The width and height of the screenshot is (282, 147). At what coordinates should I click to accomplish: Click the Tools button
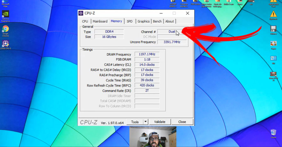(x=135, y=122)
